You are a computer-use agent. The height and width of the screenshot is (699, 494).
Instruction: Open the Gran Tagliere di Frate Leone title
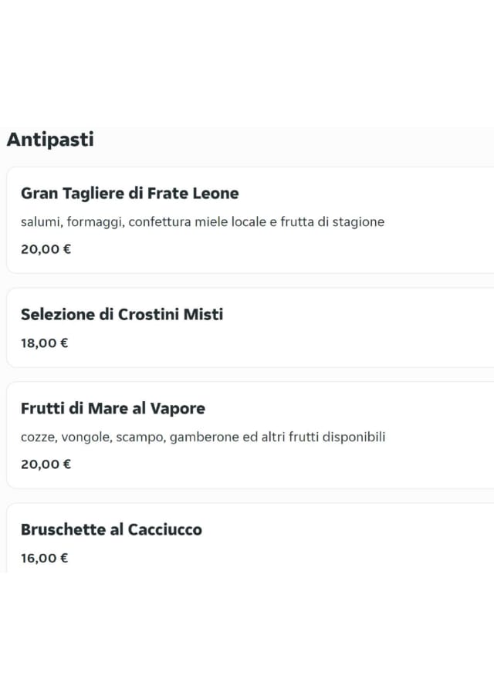130,194
